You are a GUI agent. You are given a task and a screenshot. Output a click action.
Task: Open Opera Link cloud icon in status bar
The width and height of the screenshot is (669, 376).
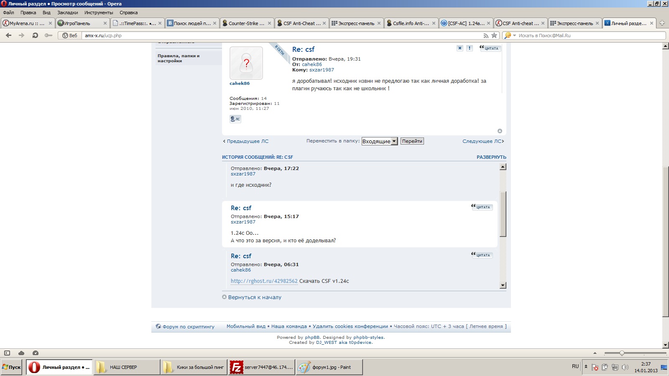[21, 353]
